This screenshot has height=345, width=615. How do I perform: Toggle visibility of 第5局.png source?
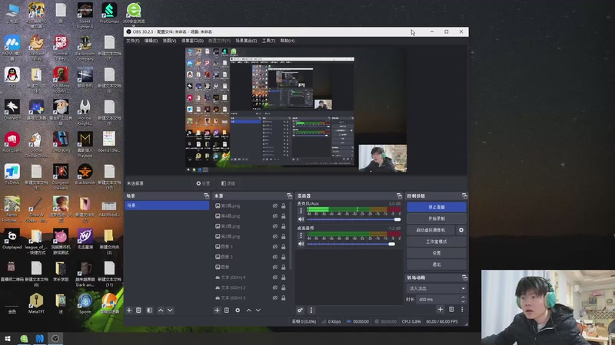click(x=275, y=205)
